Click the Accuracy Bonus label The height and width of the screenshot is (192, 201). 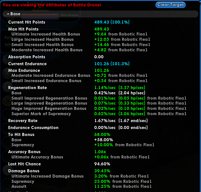[24, 152]
